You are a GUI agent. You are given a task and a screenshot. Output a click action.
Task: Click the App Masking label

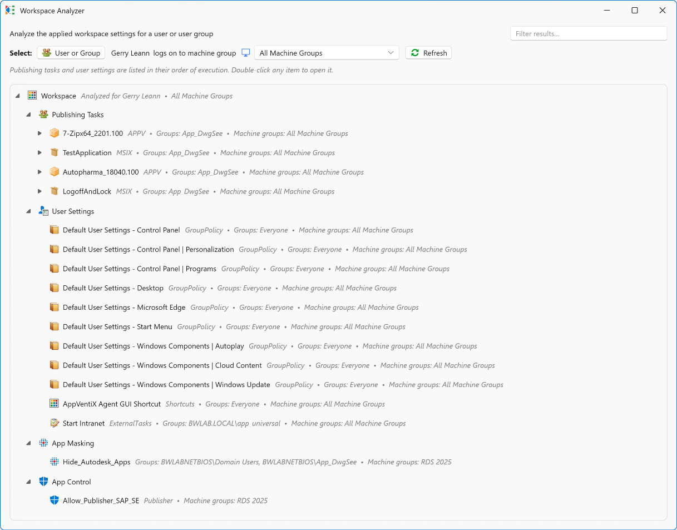click(x=73, y=443)
